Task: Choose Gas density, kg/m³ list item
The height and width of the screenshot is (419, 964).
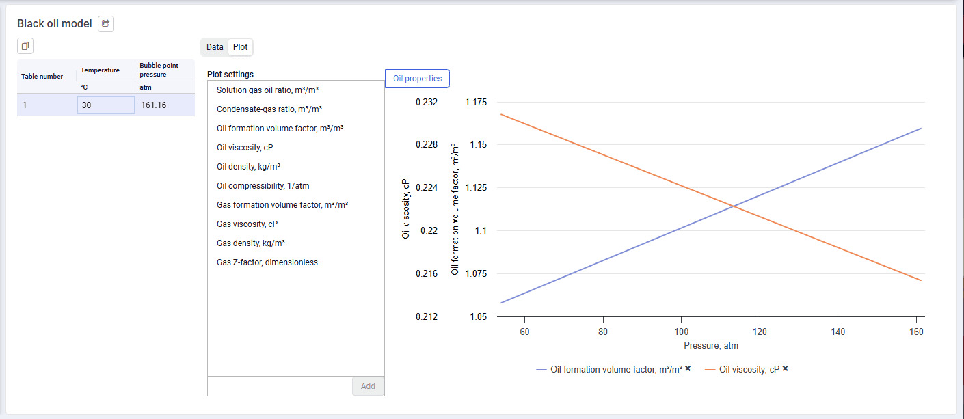Action: [295, 243]
